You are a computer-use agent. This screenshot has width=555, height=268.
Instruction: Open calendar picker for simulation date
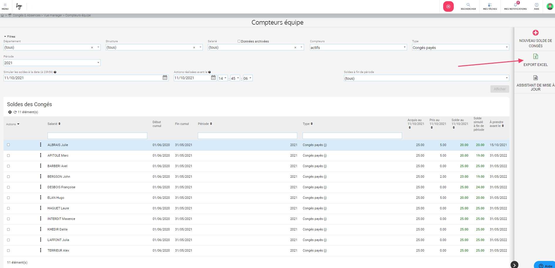coord(165,78)
